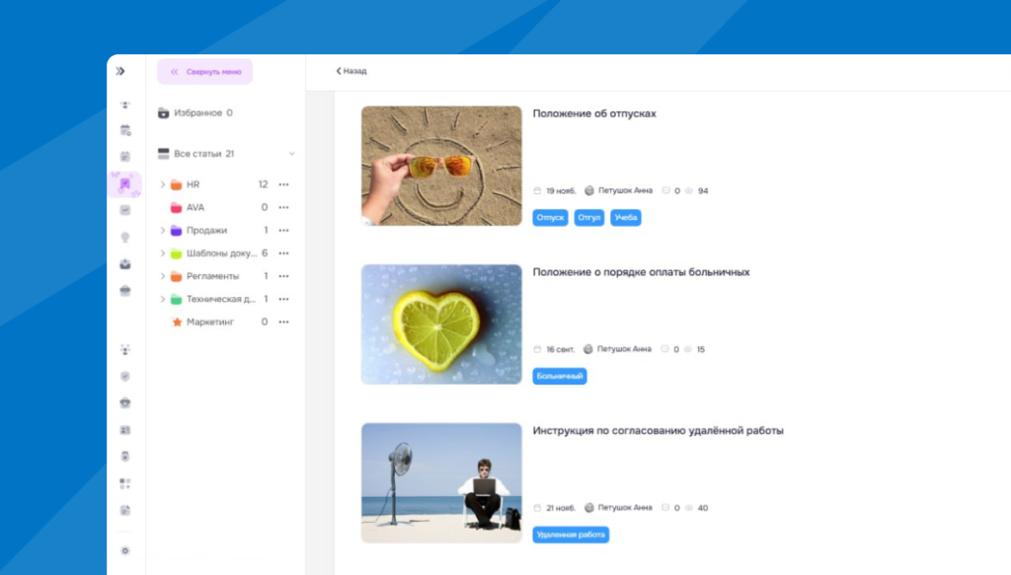The height and width of the screenshot is (575, 1011).
Task: Open the apps grid icon in sidebar
Action: pyautogui.click(x=125, y=483)
